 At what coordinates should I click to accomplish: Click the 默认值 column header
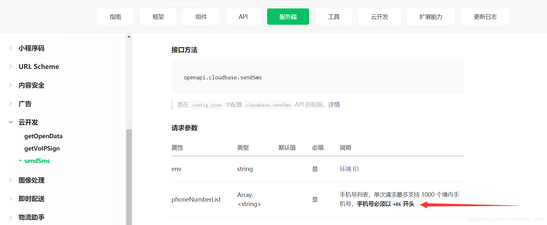click(287, 148)
